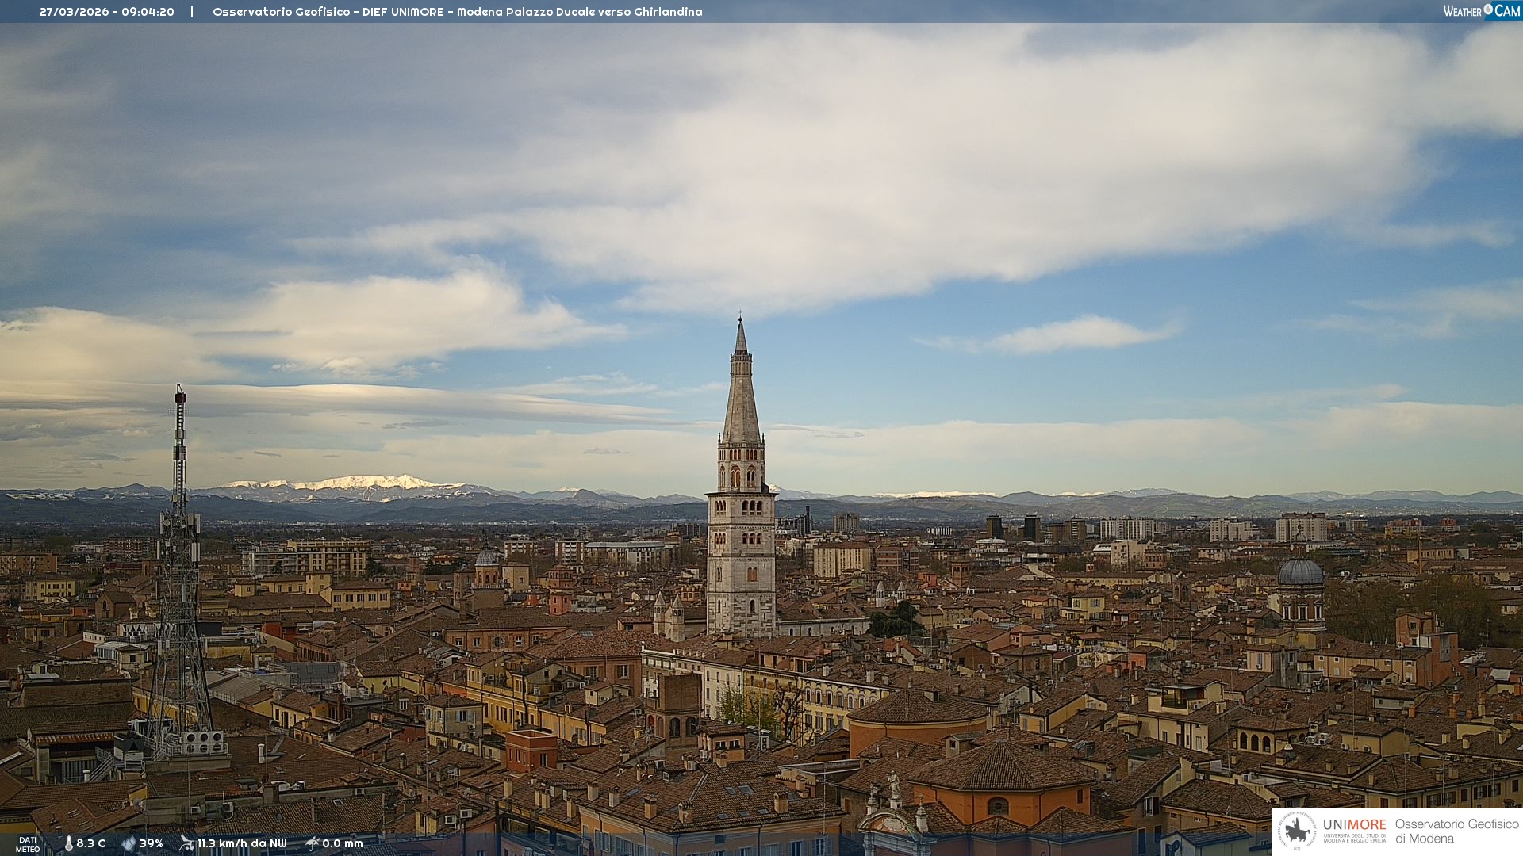Click the 39% humidity value

coord(151,843)
